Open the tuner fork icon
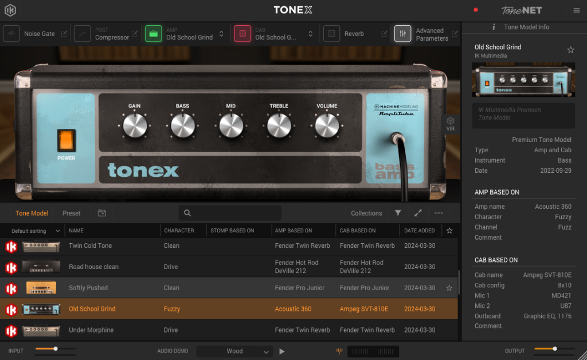This screenshot has height=360, width=587. tap(339, 351)
